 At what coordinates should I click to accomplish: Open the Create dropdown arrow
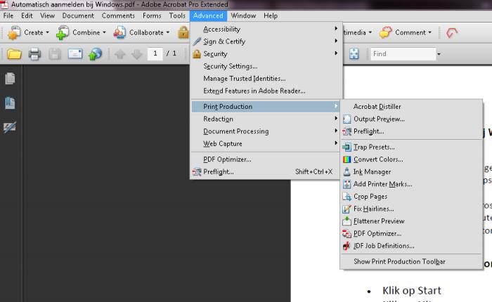[x=47, y=32]
